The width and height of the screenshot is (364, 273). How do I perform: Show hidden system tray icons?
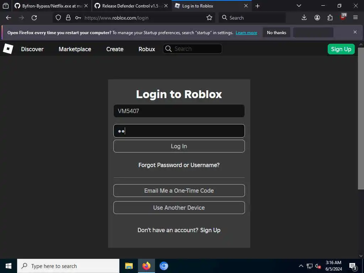point(301,266)
